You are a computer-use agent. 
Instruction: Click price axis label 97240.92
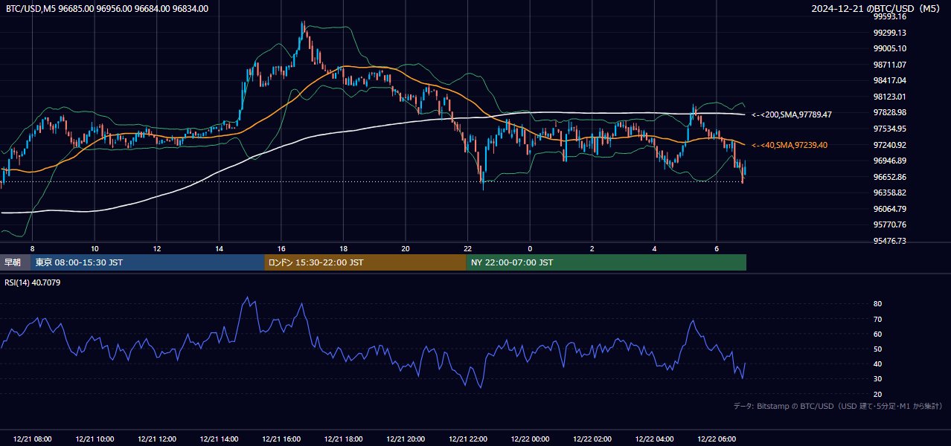click(889, 145)
